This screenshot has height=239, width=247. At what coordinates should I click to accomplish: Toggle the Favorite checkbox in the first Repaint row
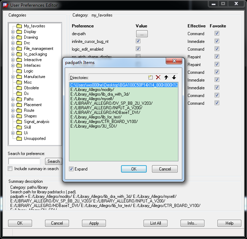(x=217, y=57)
